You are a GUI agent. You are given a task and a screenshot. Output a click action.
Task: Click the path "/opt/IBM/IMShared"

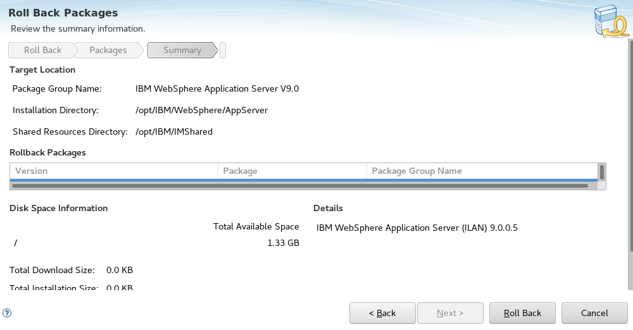coord(174,131)
